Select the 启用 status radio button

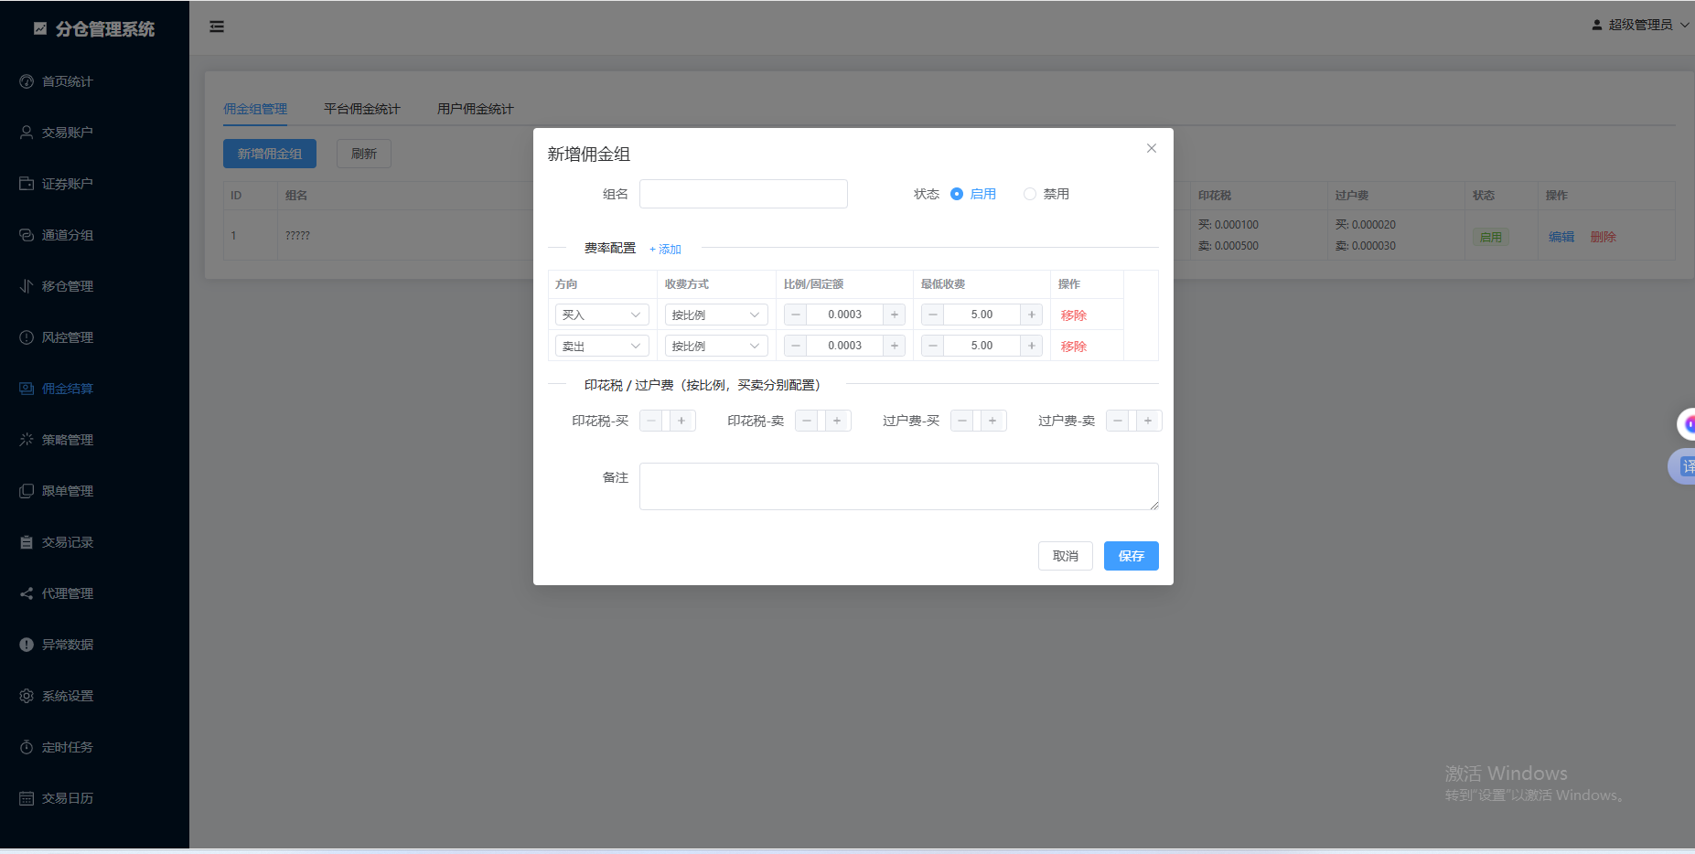[x=957, y=194]
